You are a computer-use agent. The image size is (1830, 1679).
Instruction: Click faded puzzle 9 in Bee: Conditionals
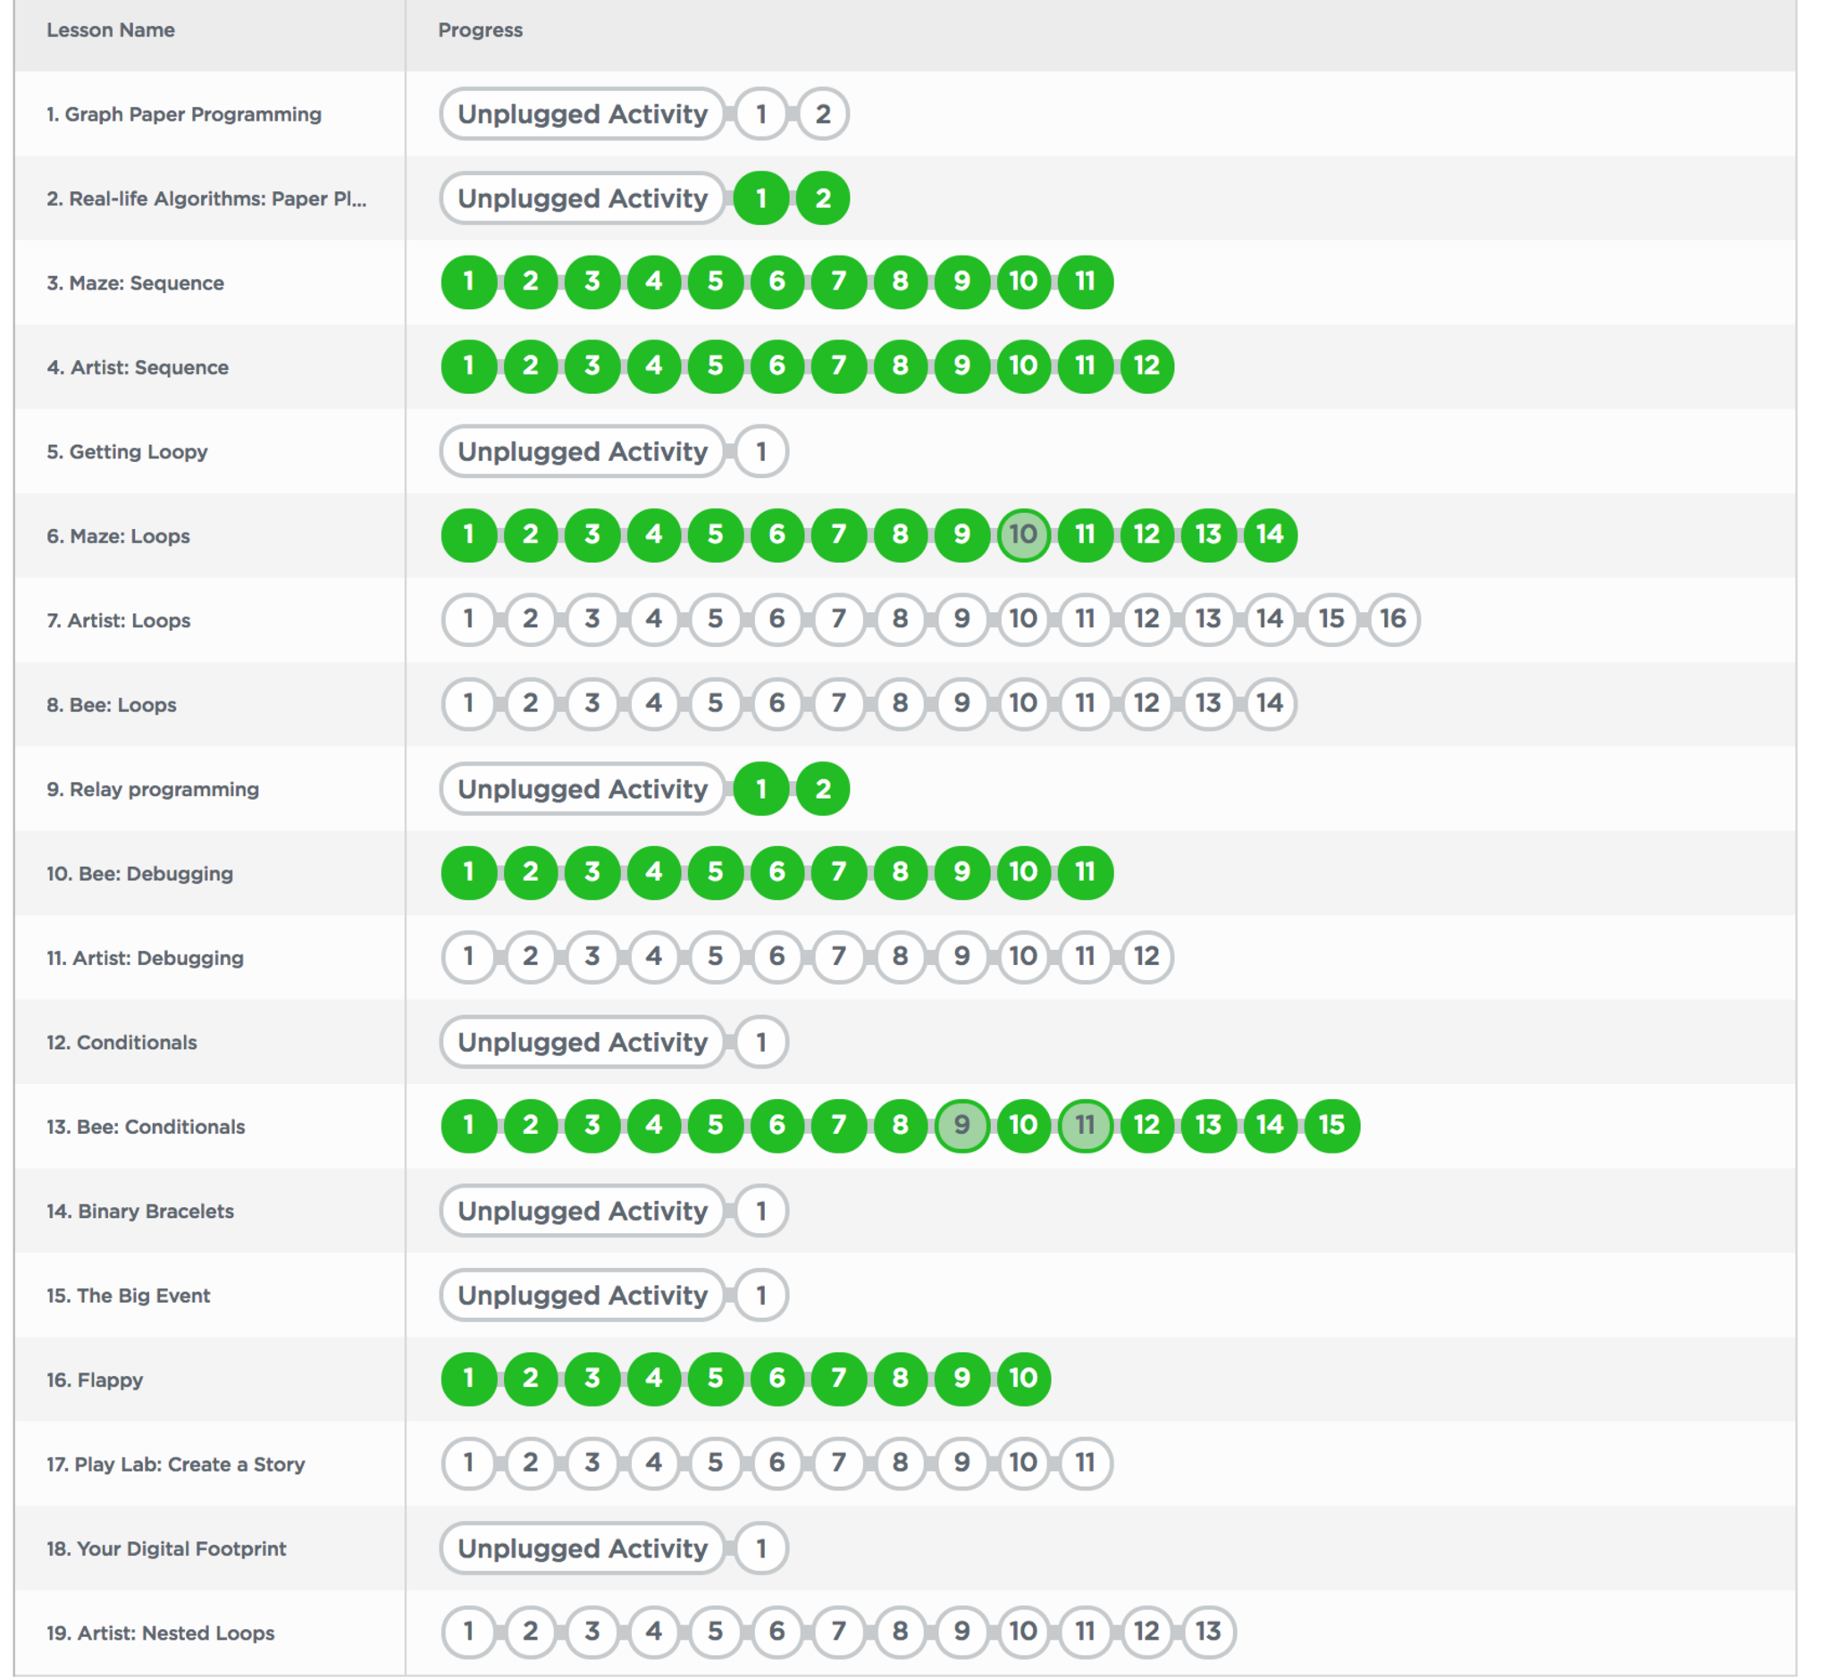pyautogui.click(x=961, y=1125)
